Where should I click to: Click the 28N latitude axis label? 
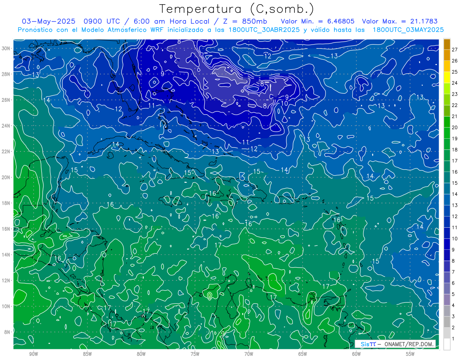click(x=6, y=74)
